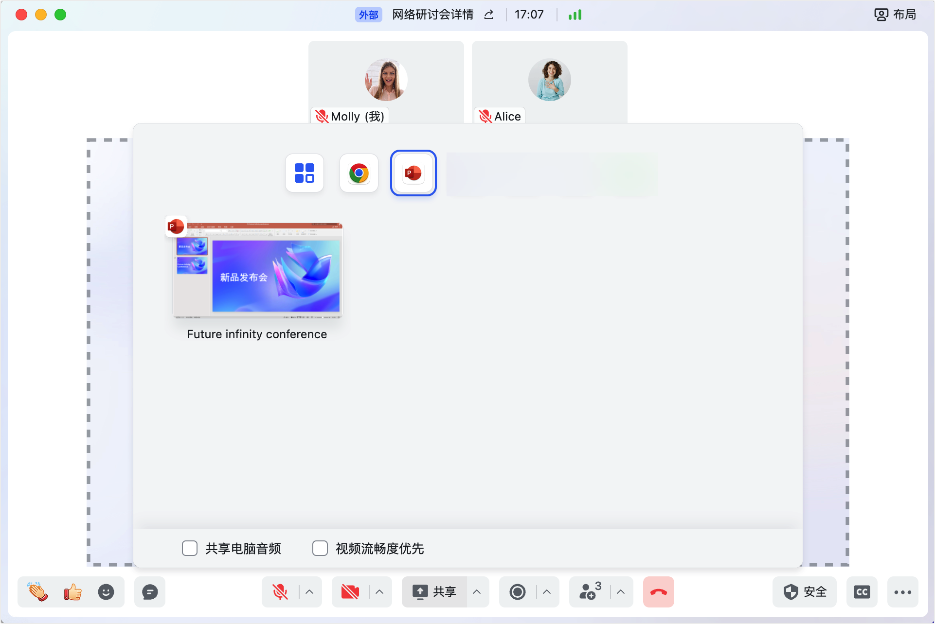
Task: Select the Chrome app tab
Action: pos(359,173)
